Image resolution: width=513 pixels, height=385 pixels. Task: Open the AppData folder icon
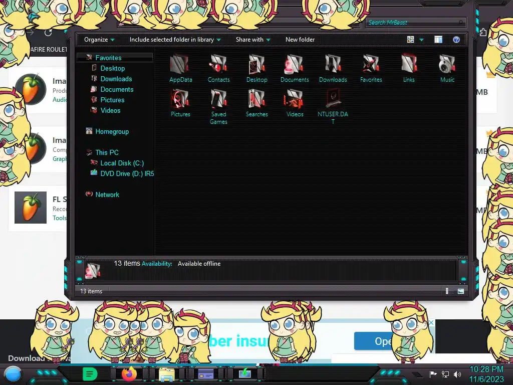tap(180, 64)
